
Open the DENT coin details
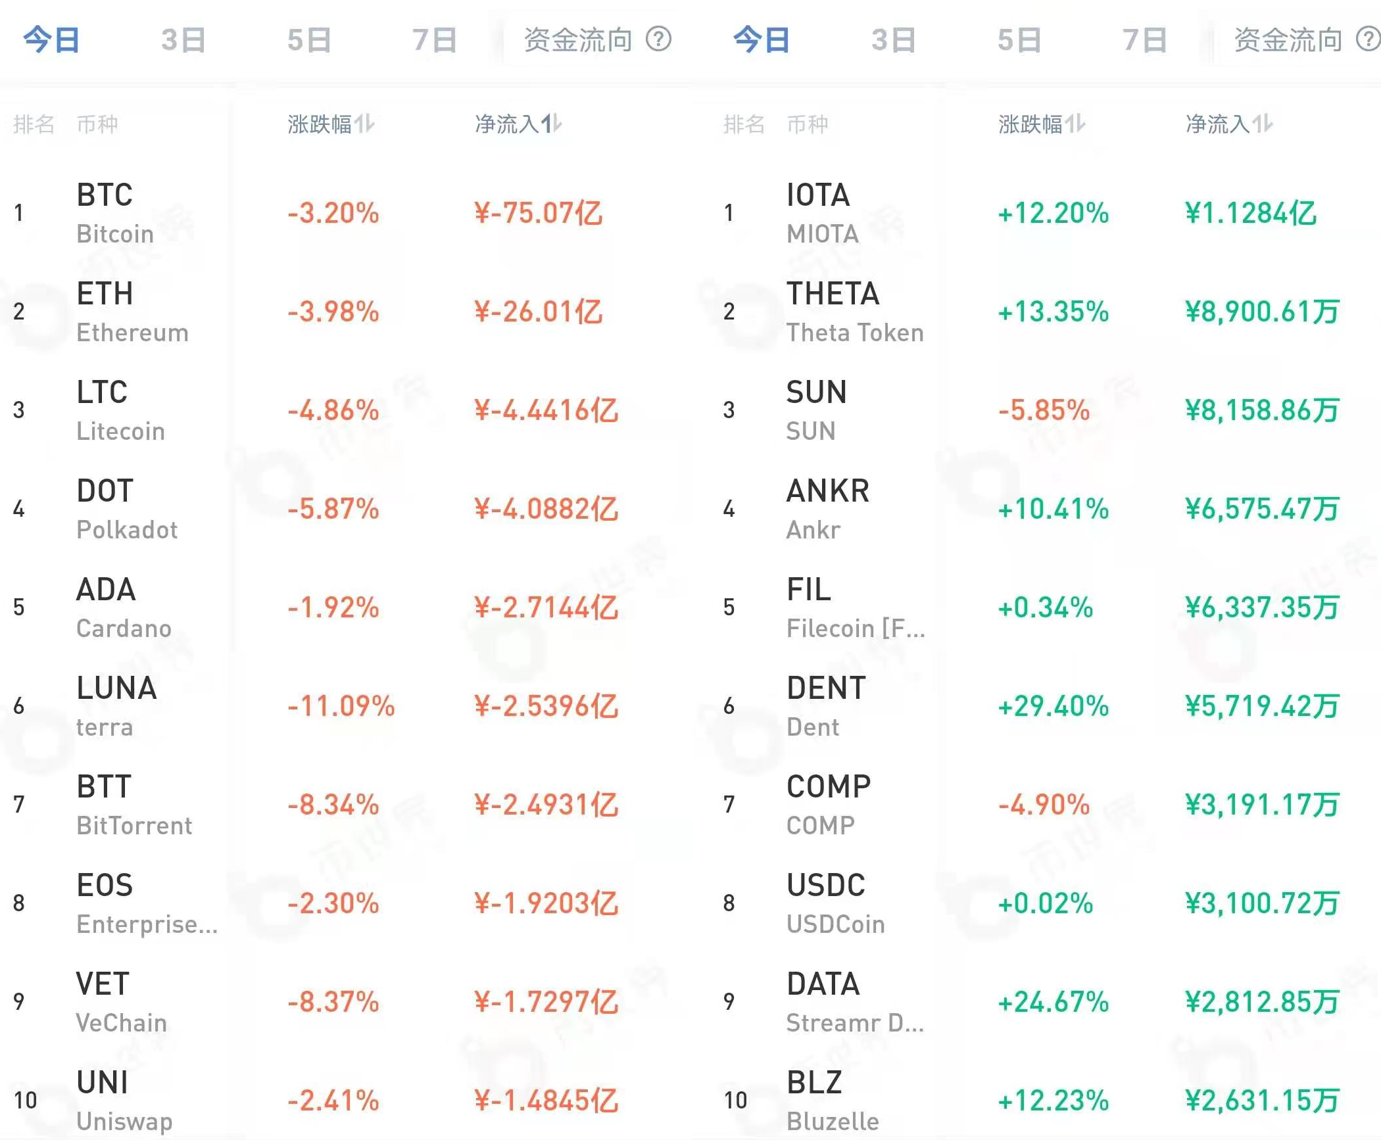(825, 705)
